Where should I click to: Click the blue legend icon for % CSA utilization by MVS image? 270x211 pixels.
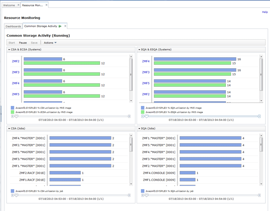pyautogui.click(x=13, y=108)
